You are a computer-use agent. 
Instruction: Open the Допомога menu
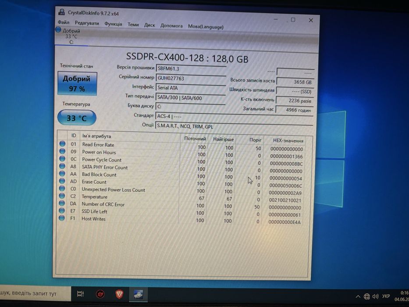(x=171, y=25)
